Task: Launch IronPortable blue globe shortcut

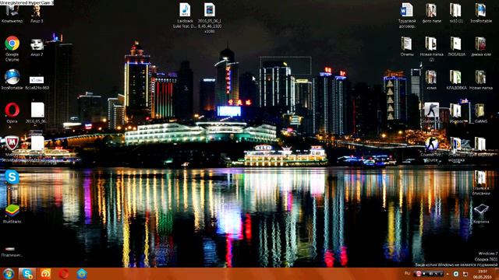Action: [x=12, y=79]
